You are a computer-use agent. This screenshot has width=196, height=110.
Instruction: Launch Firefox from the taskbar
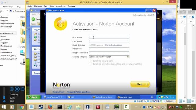50,107
